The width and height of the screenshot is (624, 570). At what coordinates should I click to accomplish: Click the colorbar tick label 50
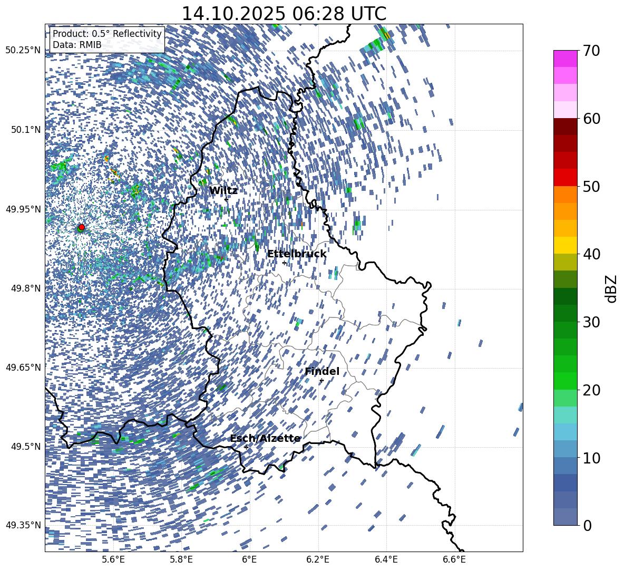pos(591,187)
